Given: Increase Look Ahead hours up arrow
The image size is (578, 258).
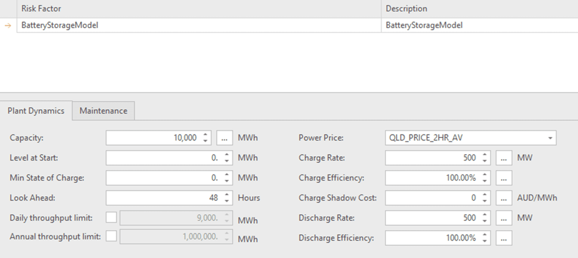Looking at the screenshot, I should 227,195.
